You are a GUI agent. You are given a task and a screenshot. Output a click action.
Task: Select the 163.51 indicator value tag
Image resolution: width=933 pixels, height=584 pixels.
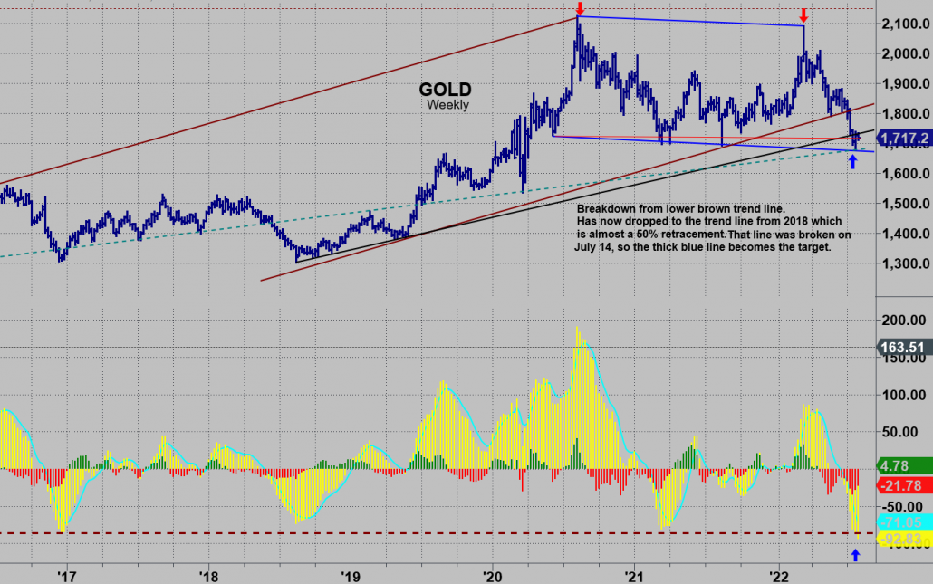pyautogui.click(x=905, y=347)
